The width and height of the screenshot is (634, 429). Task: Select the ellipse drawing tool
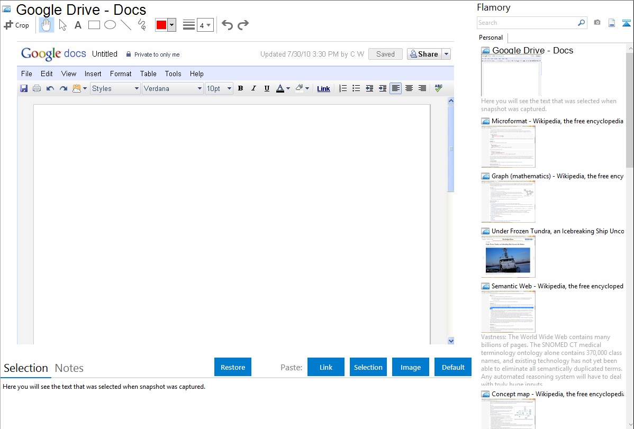tap(110, 25)
